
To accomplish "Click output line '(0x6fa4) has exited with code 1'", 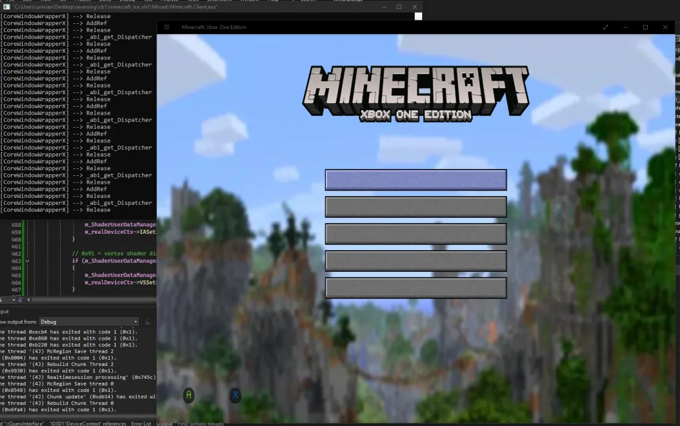I will tap(59, 410).
